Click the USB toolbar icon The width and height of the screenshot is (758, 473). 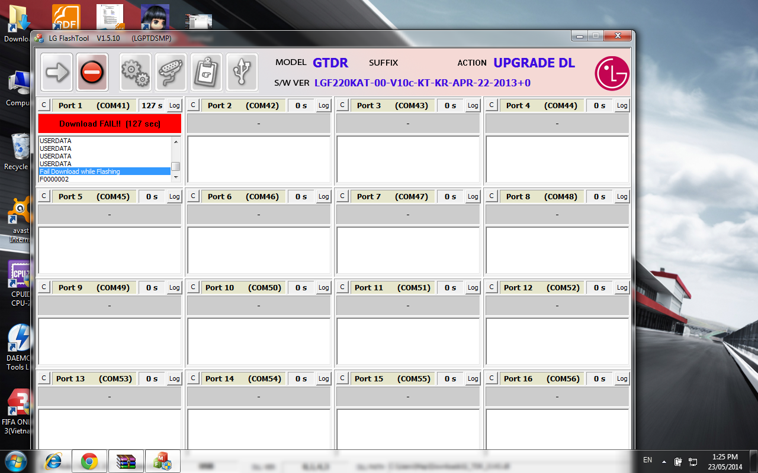click(242, 72)
